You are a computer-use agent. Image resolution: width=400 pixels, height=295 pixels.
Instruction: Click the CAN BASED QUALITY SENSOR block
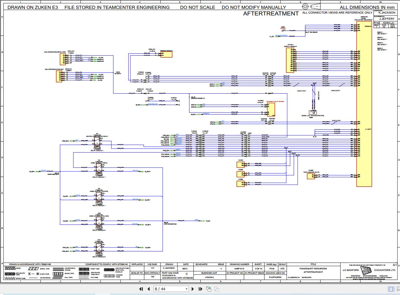coord(271,110)
